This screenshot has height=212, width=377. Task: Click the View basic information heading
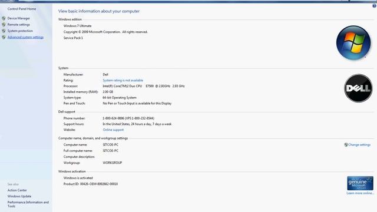[99, 11]
